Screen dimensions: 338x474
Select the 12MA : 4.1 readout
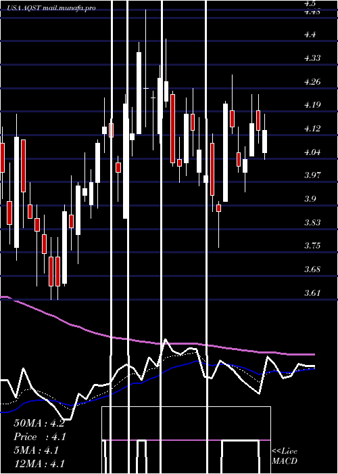coord(39,464)
